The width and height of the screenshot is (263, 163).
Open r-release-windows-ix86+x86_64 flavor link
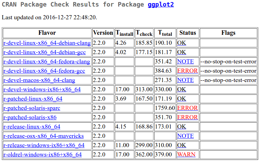coord(44,145)
